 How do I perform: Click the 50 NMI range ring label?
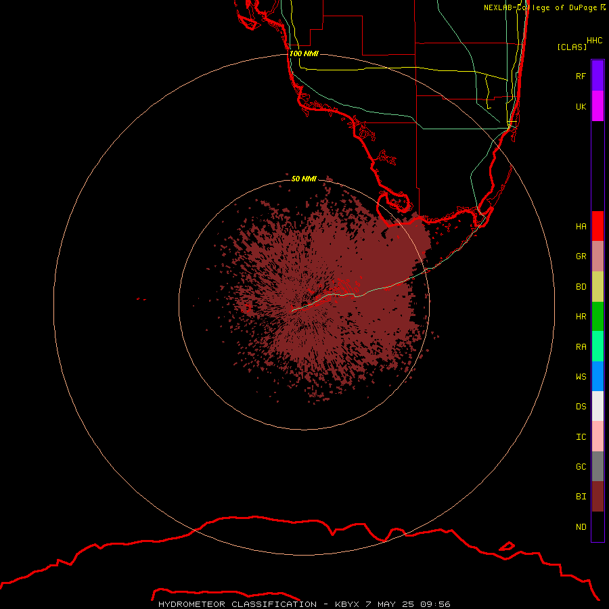click(x=304, y=179)
